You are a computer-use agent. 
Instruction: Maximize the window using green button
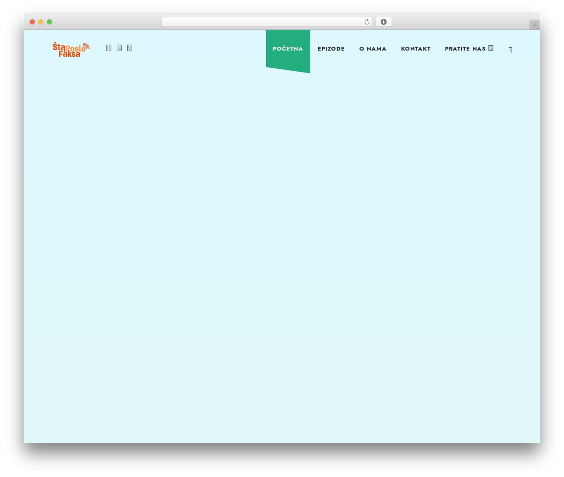(x=49, y=22)
